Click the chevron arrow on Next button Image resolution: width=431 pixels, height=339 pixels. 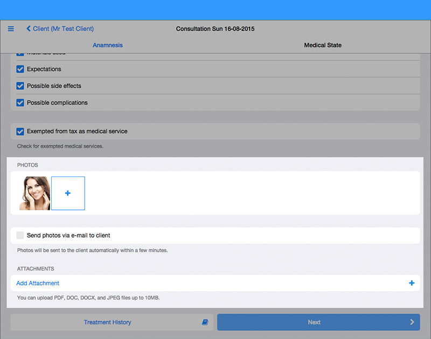click(412, 322)
